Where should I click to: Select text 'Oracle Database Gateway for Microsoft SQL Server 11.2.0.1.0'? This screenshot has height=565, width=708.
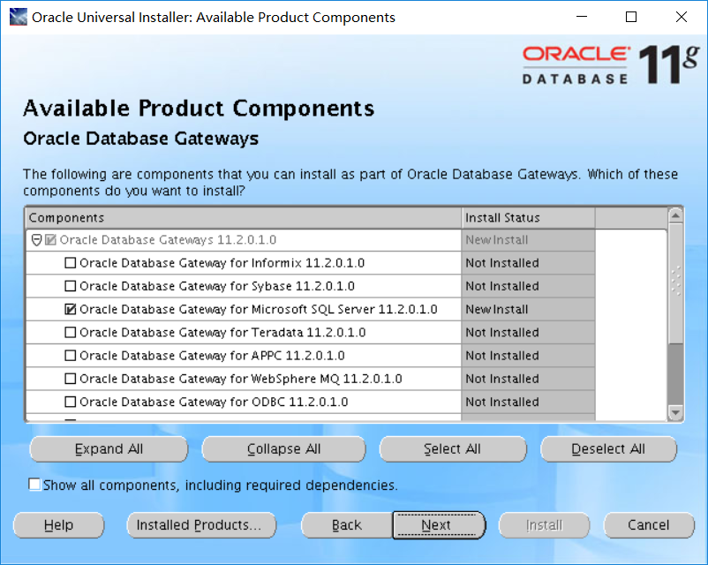pos(259,309)
